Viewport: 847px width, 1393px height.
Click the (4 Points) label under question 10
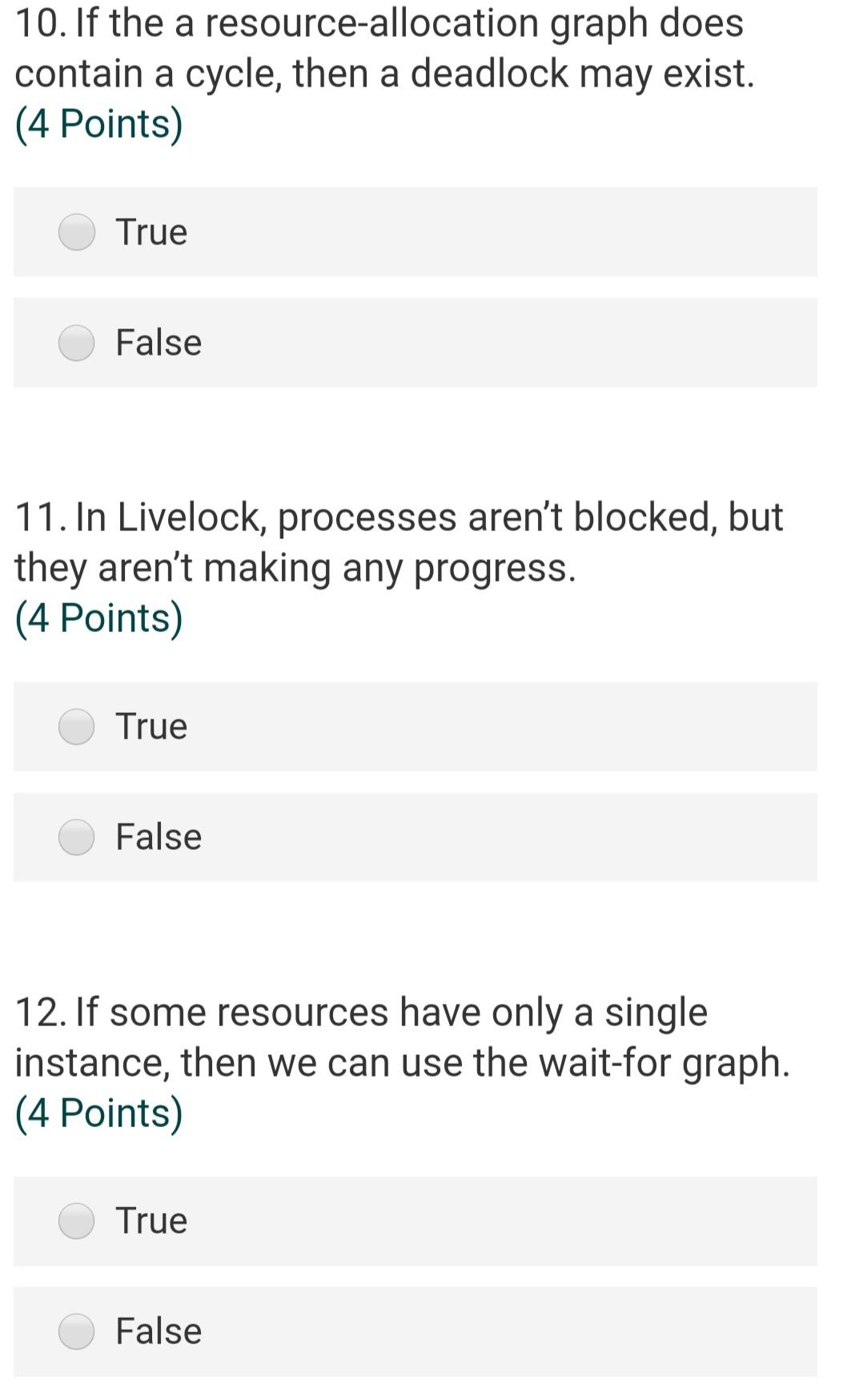98,122
